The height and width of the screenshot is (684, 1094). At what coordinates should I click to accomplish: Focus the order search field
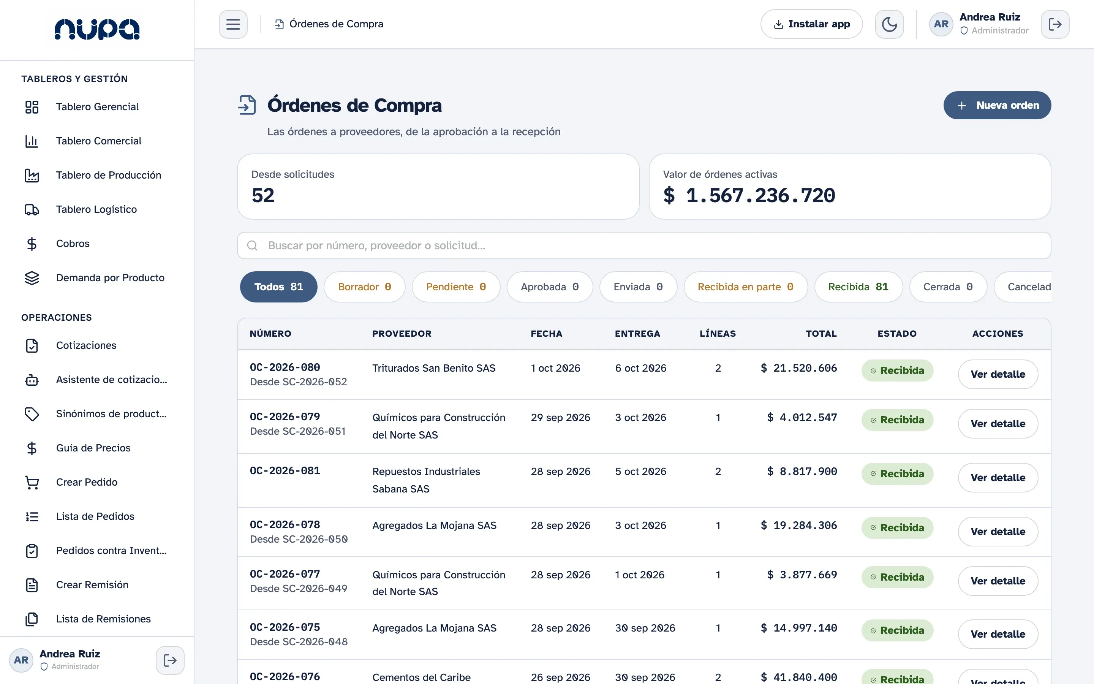[x=644, y=245]
